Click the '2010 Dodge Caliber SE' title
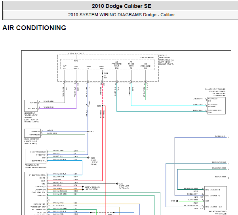This screenshot has height=215, width=238. [122, 6]
